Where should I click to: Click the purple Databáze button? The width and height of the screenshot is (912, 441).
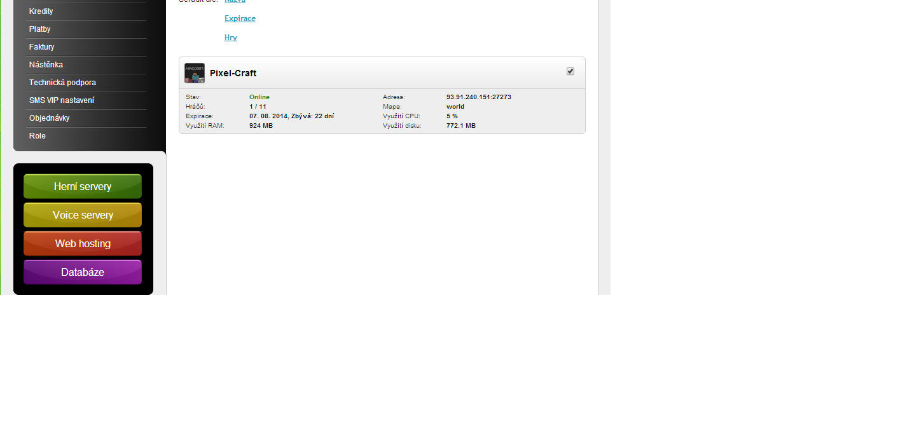[82, 272]
